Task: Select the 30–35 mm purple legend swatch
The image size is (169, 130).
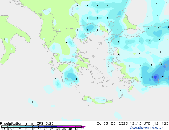Action: (60, 127)
